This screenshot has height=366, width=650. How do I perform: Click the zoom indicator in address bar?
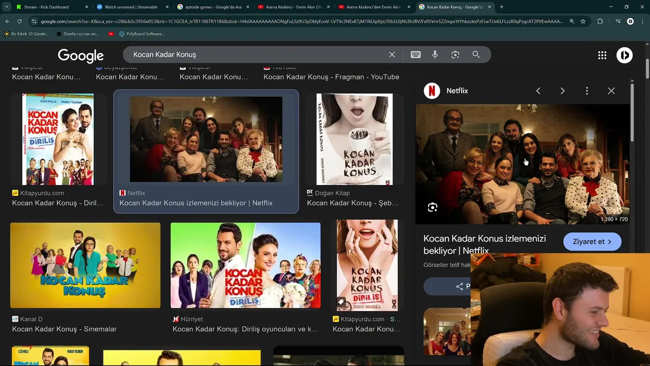coord(572,21)
